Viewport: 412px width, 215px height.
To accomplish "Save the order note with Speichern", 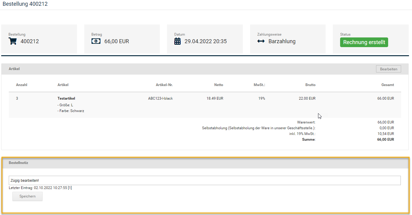I will coord(27,196).
